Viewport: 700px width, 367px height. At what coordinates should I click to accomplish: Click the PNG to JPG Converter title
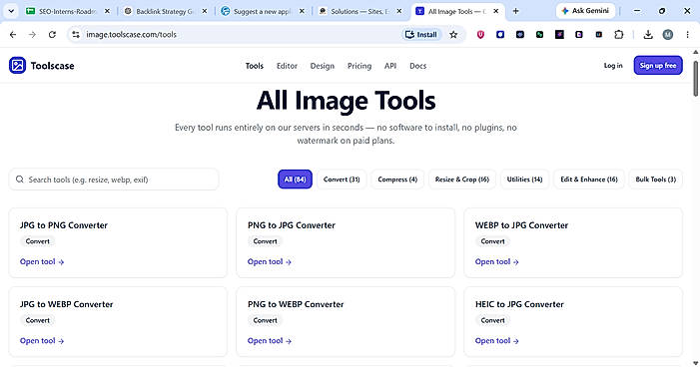coord(292,225)
